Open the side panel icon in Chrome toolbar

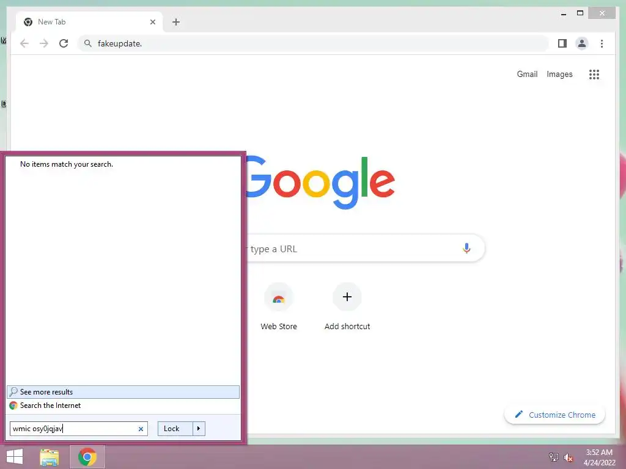click(x=562, y=43)
